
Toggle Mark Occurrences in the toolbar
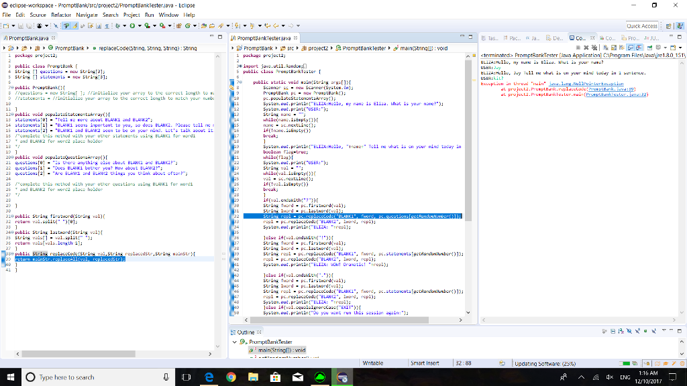pyautogui.click(x=74, y=26)
